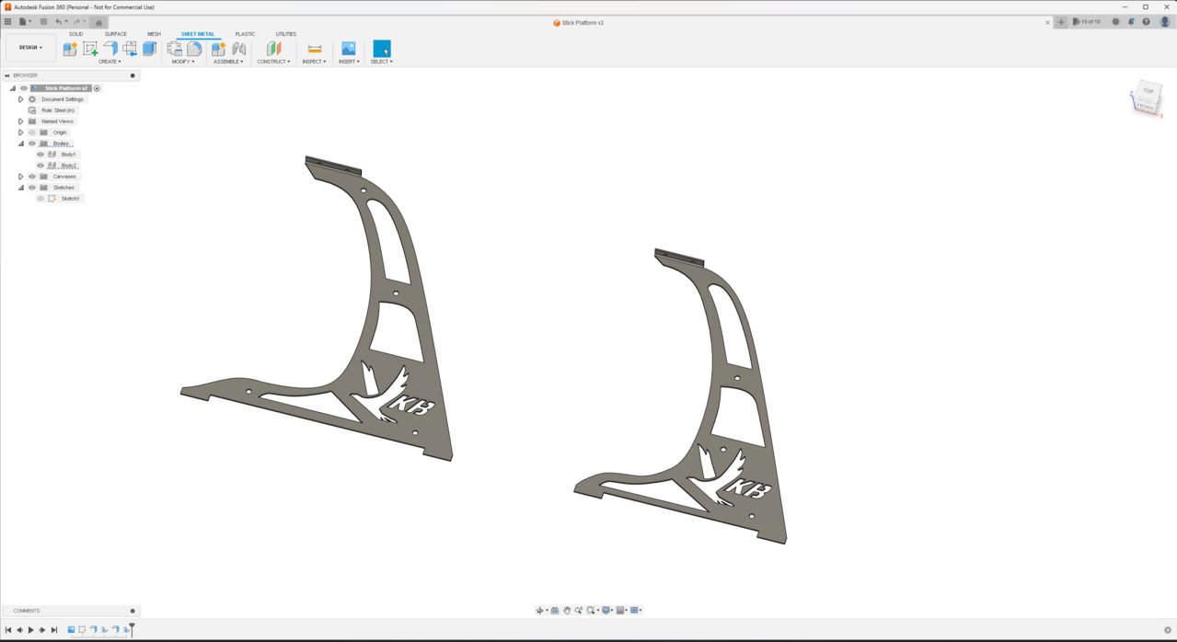Click the Unfold tool icon
Viewport: 1177px width, 642px height.
[x=194, y=49]
